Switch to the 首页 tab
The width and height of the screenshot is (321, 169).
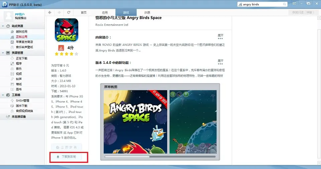click(x=84, y=12)
